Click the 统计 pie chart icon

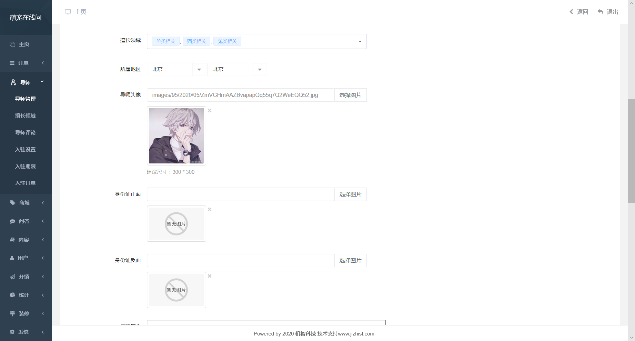(x=12, y=295)
